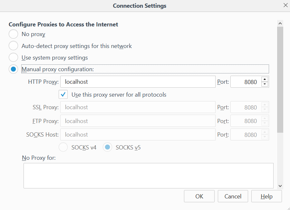Image resolution: width=290 pixels, height=210 pixels.
Task: Click the No Proxy for text area
Action: point(148,176)
